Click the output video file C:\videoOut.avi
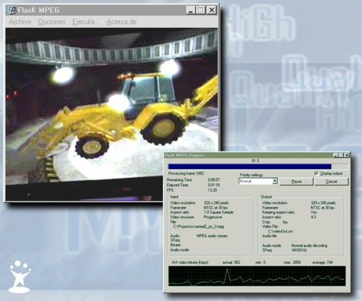Screen dimensions: 362x301 281,231
